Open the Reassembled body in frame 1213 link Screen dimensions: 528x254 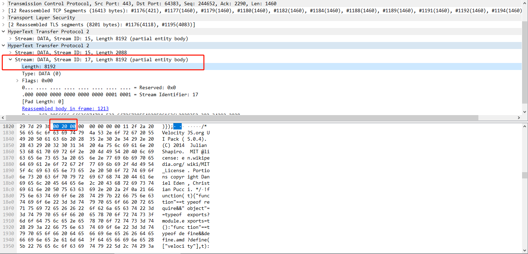tap(65, 108)
